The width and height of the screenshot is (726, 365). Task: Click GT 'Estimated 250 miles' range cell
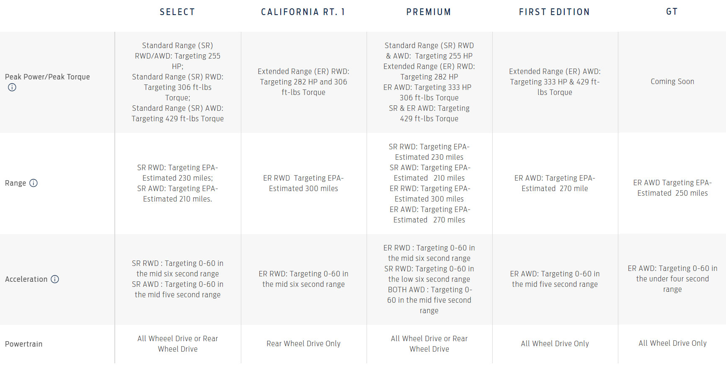pyautogui.click(x=672, y=188)
